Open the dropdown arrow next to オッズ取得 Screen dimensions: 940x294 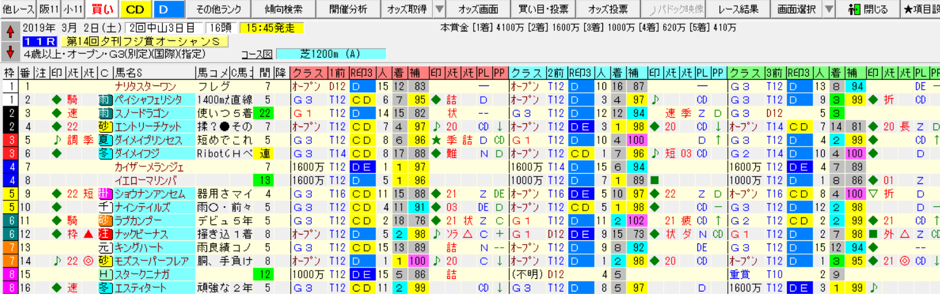click(x=440, y=9)
